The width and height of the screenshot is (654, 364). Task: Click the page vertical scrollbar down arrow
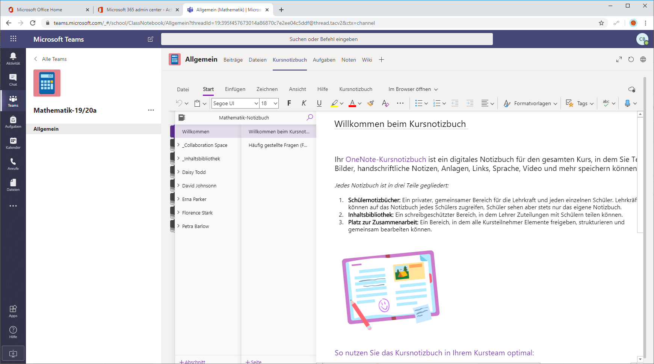pos(640,359)
